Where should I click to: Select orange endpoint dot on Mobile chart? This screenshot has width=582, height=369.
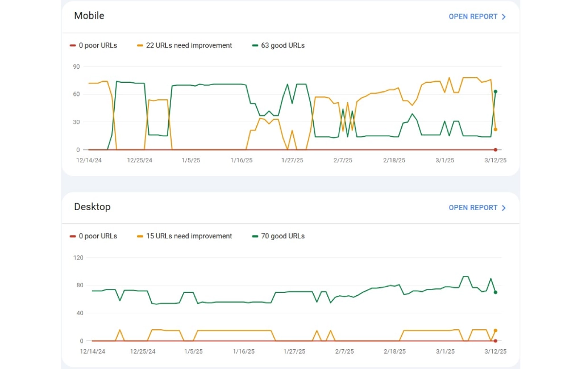click(496, 129)
